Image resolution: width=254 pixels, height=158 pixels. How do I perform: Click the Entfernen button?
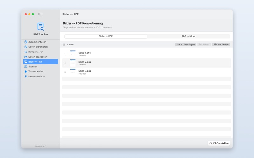coord(204,45)
